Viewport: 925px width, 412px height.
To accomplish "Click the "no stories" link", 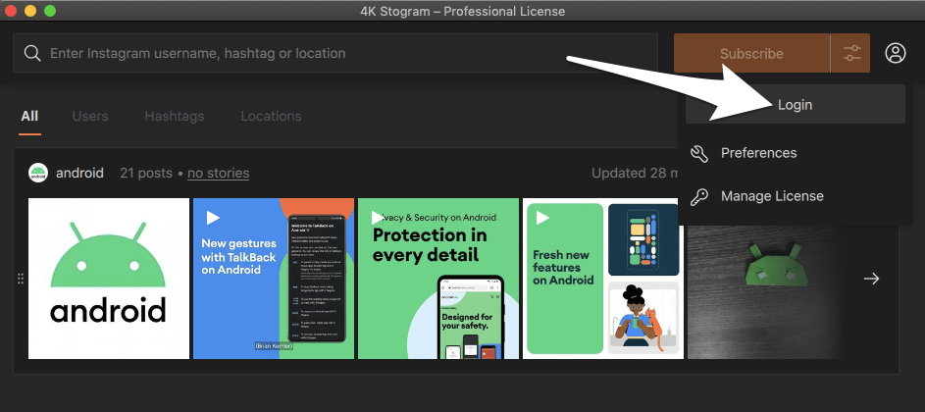I will (x=218, y=173).
